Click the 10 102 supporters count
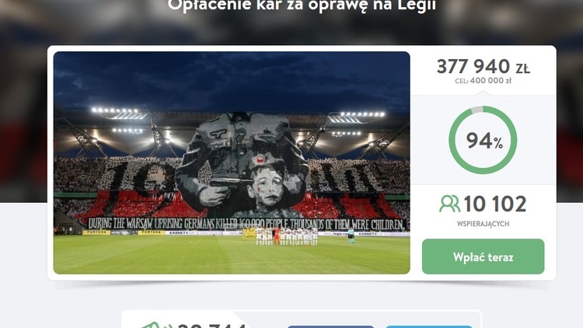 495,204
